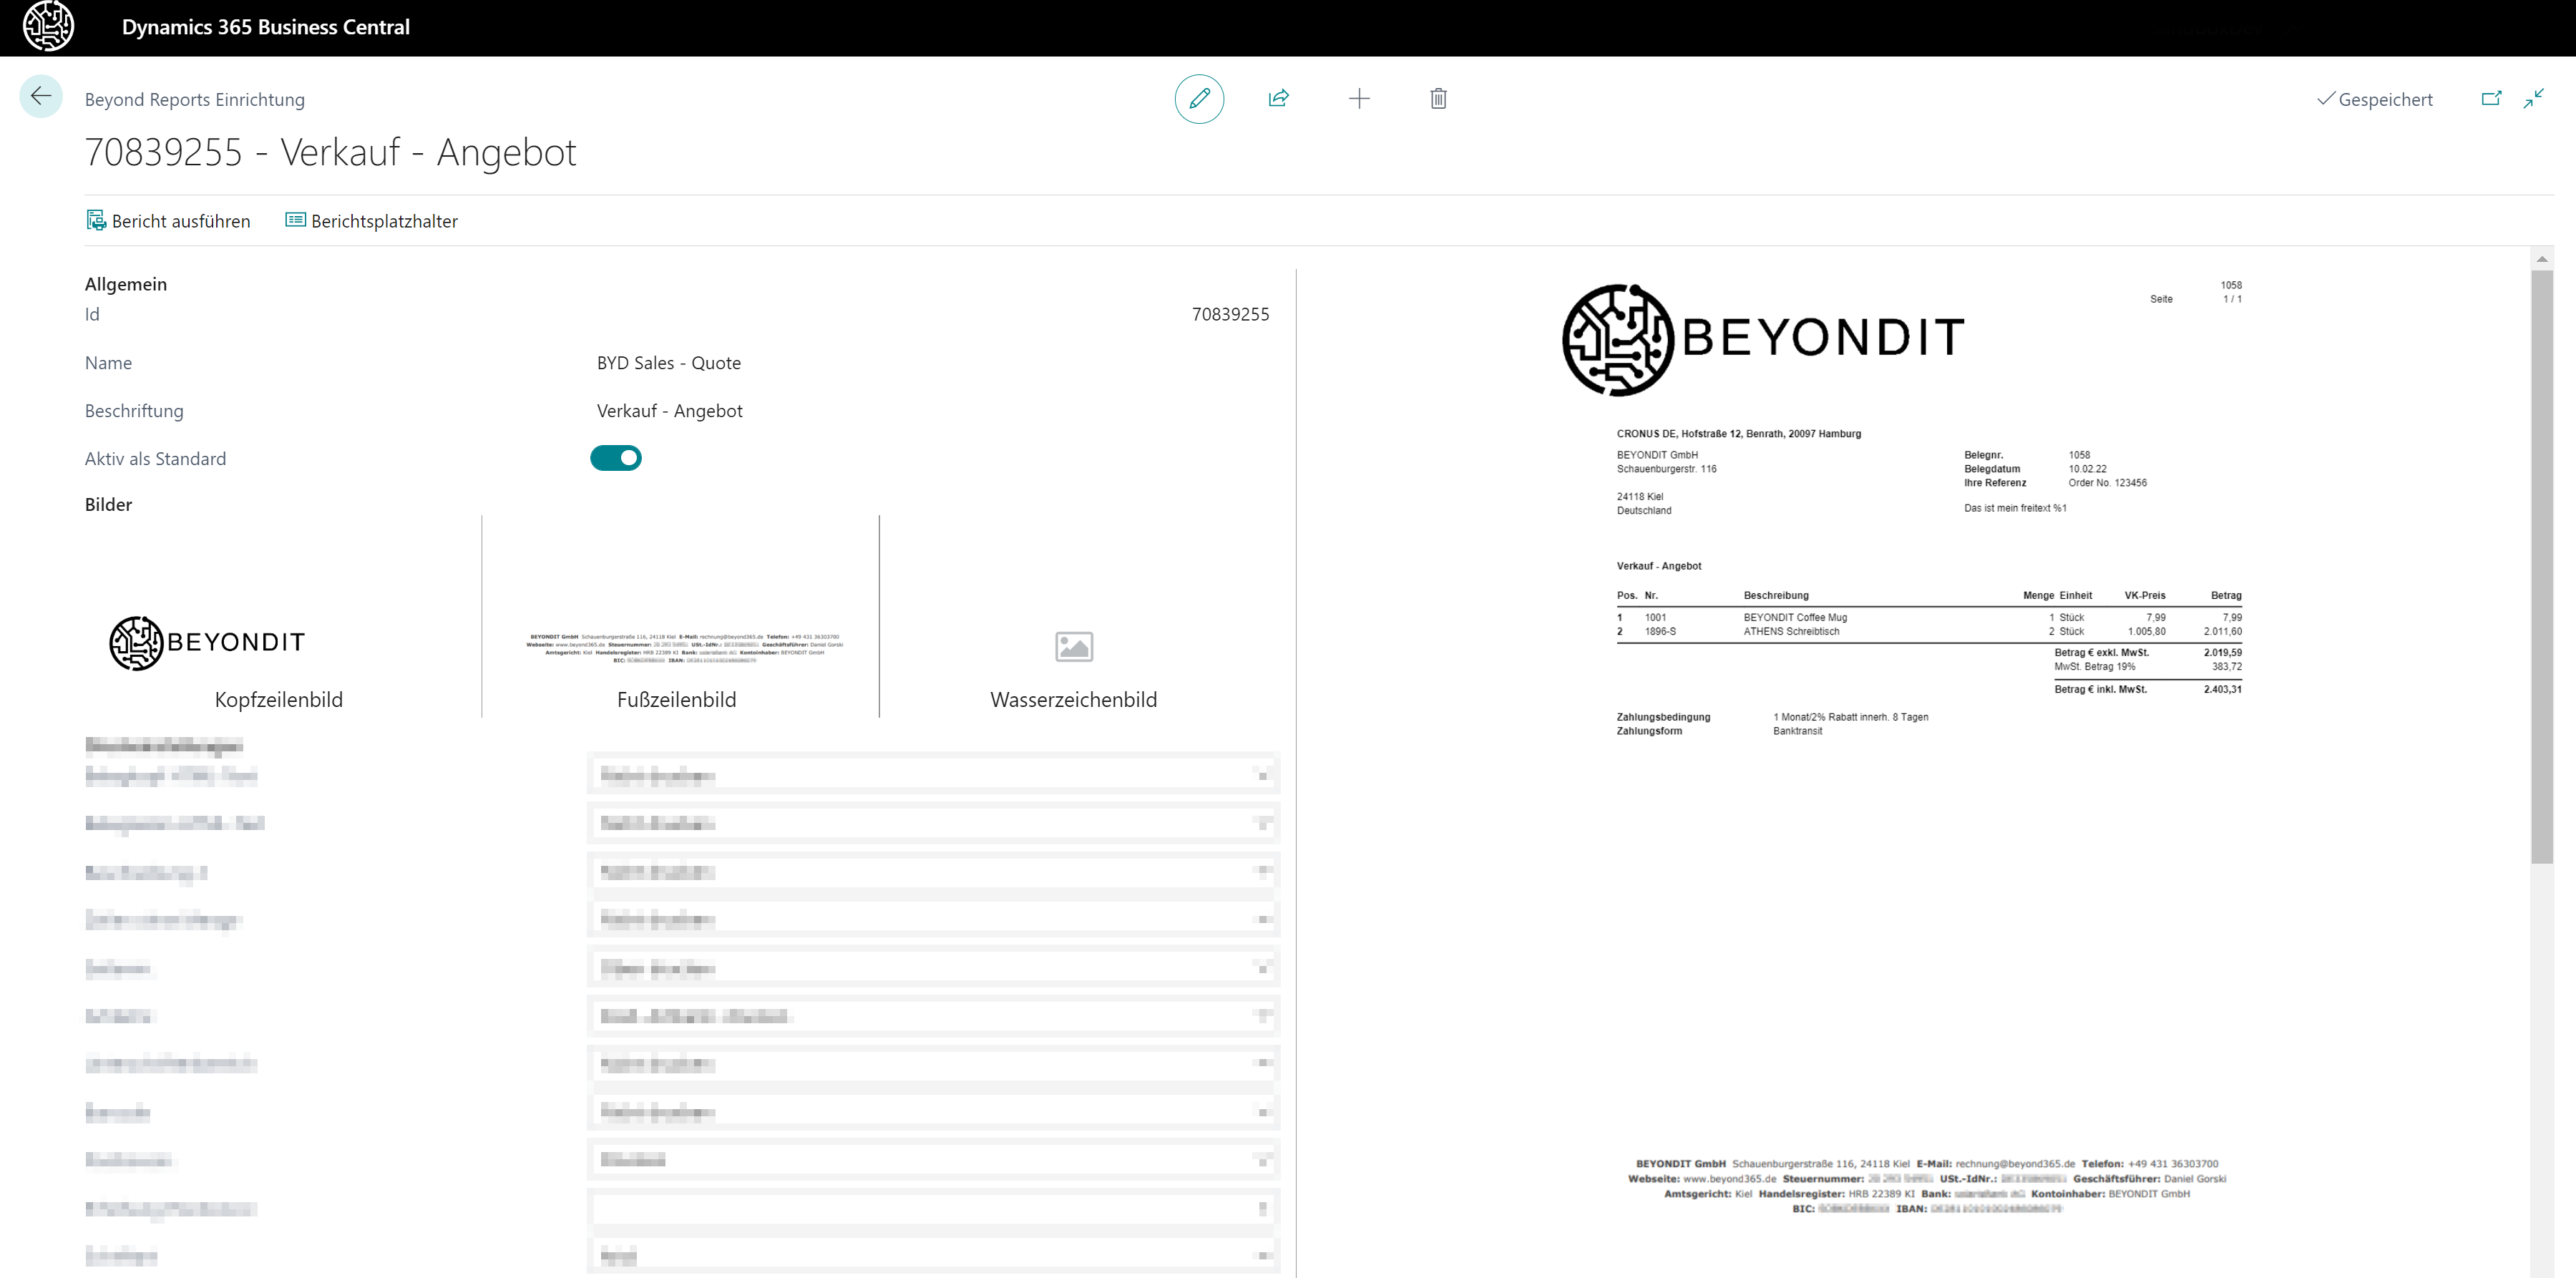2576x1278 pixels.
Task: Click the Business Central logo icon
Action: pyautogui.click(x=48, y=26)
